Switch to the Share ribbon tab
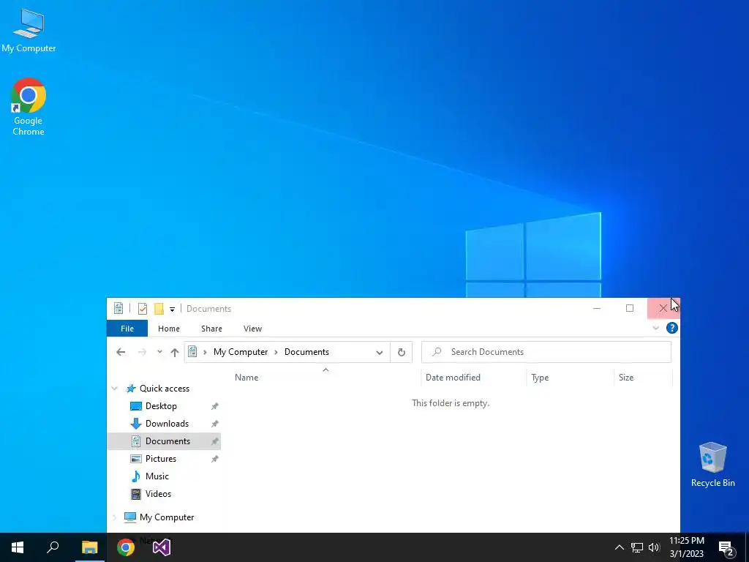 click(211, 329)
